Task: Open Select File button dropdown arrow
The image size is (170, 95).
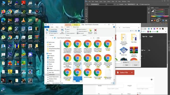Action: pyautogui.click(x=132, y=73)
